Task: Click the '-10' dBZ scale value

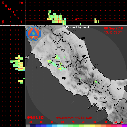Action: 40,122
